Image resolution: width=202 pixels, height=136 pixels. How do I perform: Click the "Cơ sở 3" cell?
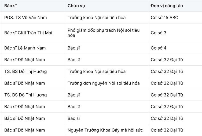159,33
